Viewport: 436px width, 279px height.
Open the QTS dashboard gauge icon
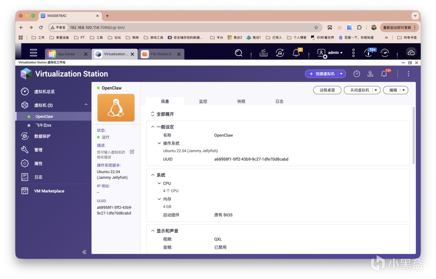(385, 53)
